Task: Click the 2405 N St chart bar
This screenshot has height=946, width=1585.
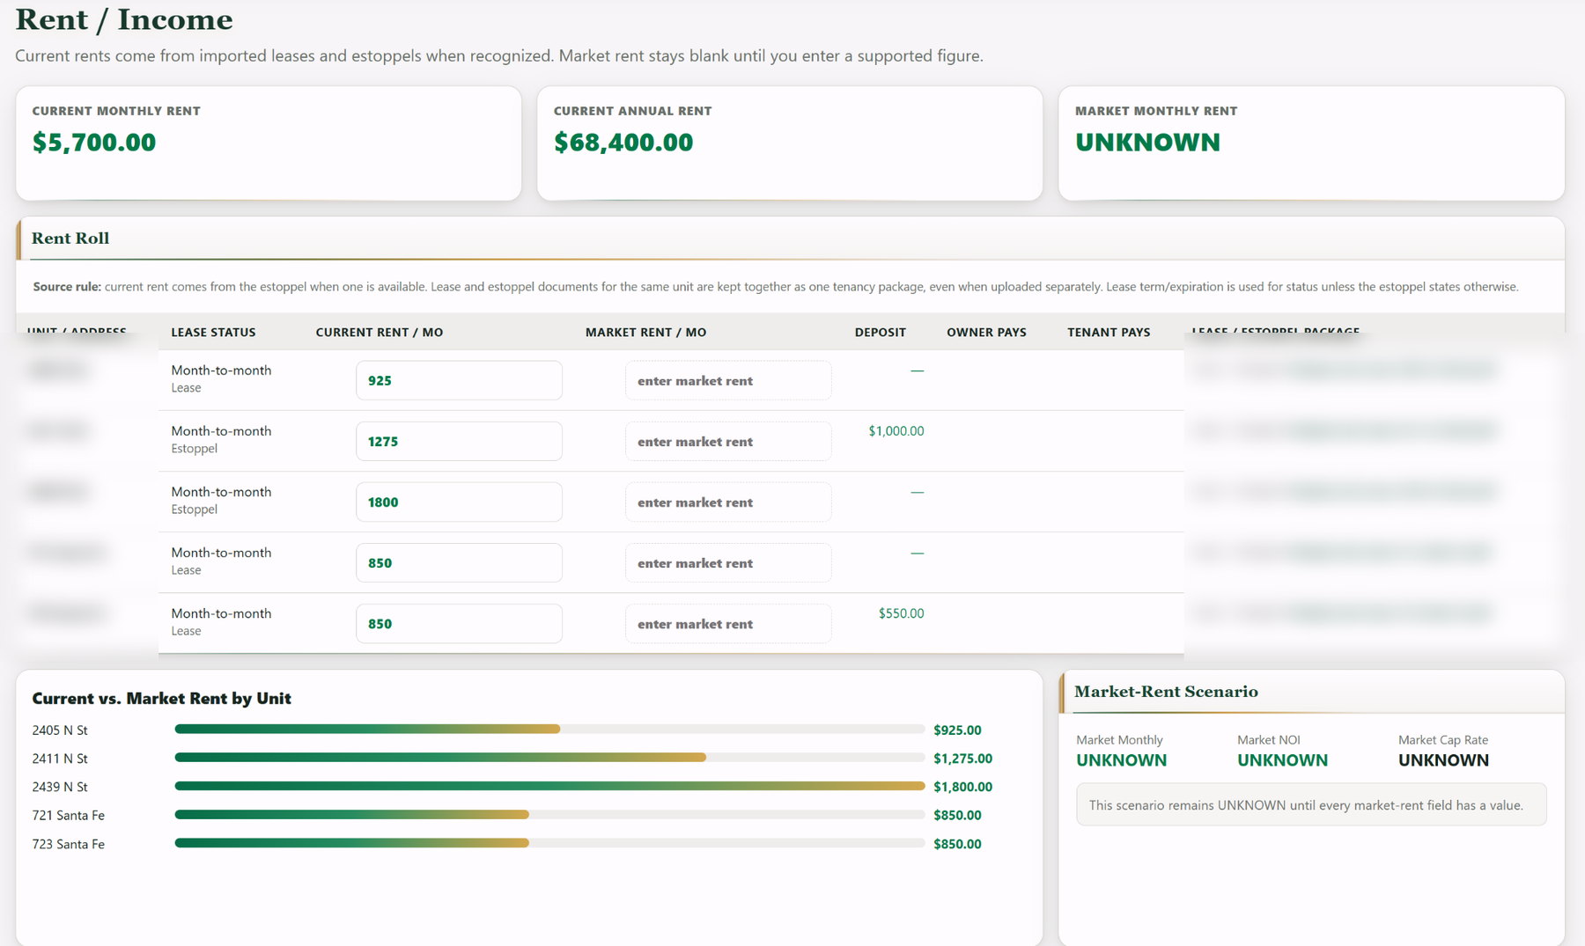Action: pyautogui.click(x=549, y=730)
